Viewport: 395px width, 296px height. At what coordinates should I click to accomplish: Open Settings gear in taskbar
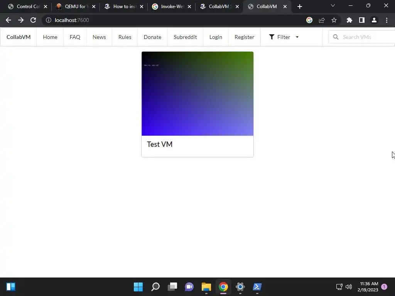click(x=240, y=287)
